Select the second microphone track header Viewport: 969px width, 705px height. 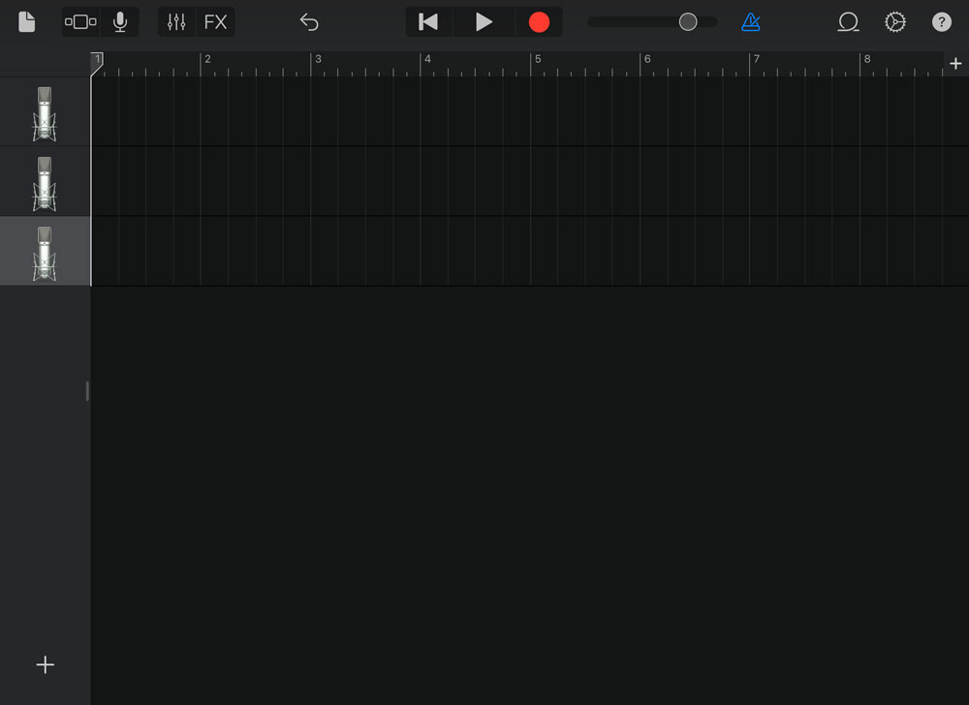[x=45, y=181]
